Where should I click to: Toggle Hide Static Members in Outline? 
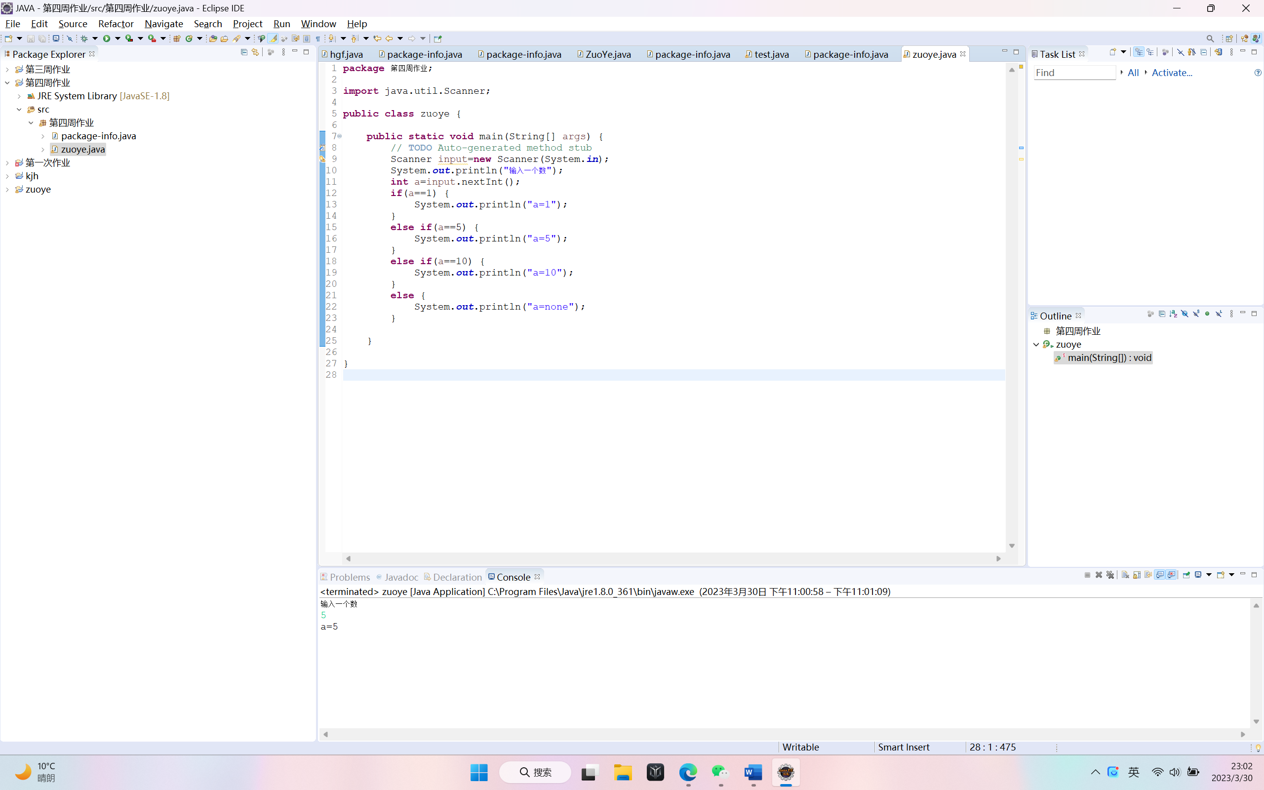[x=1196, y=314]
